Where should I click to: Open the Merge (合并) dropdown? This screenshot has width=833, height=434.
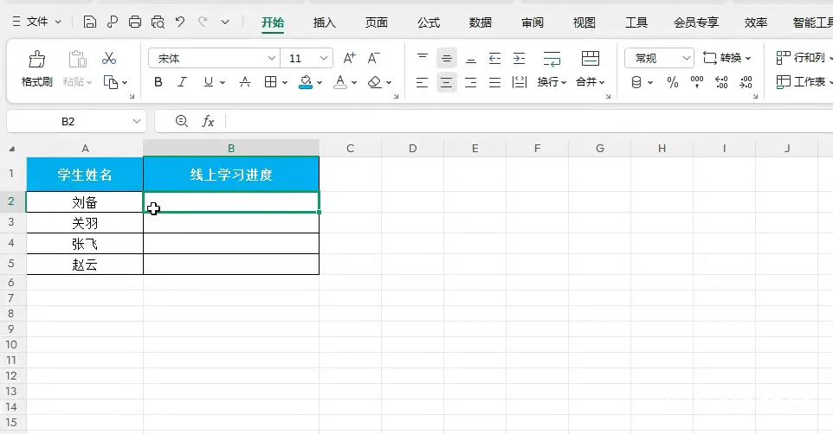(602, 82)
